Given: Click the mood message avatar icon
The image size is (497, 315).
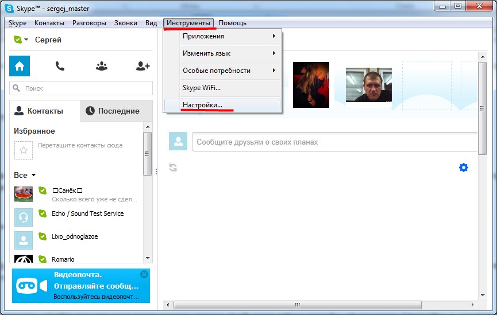Looking at the screenshot, I should pos(178,141).
